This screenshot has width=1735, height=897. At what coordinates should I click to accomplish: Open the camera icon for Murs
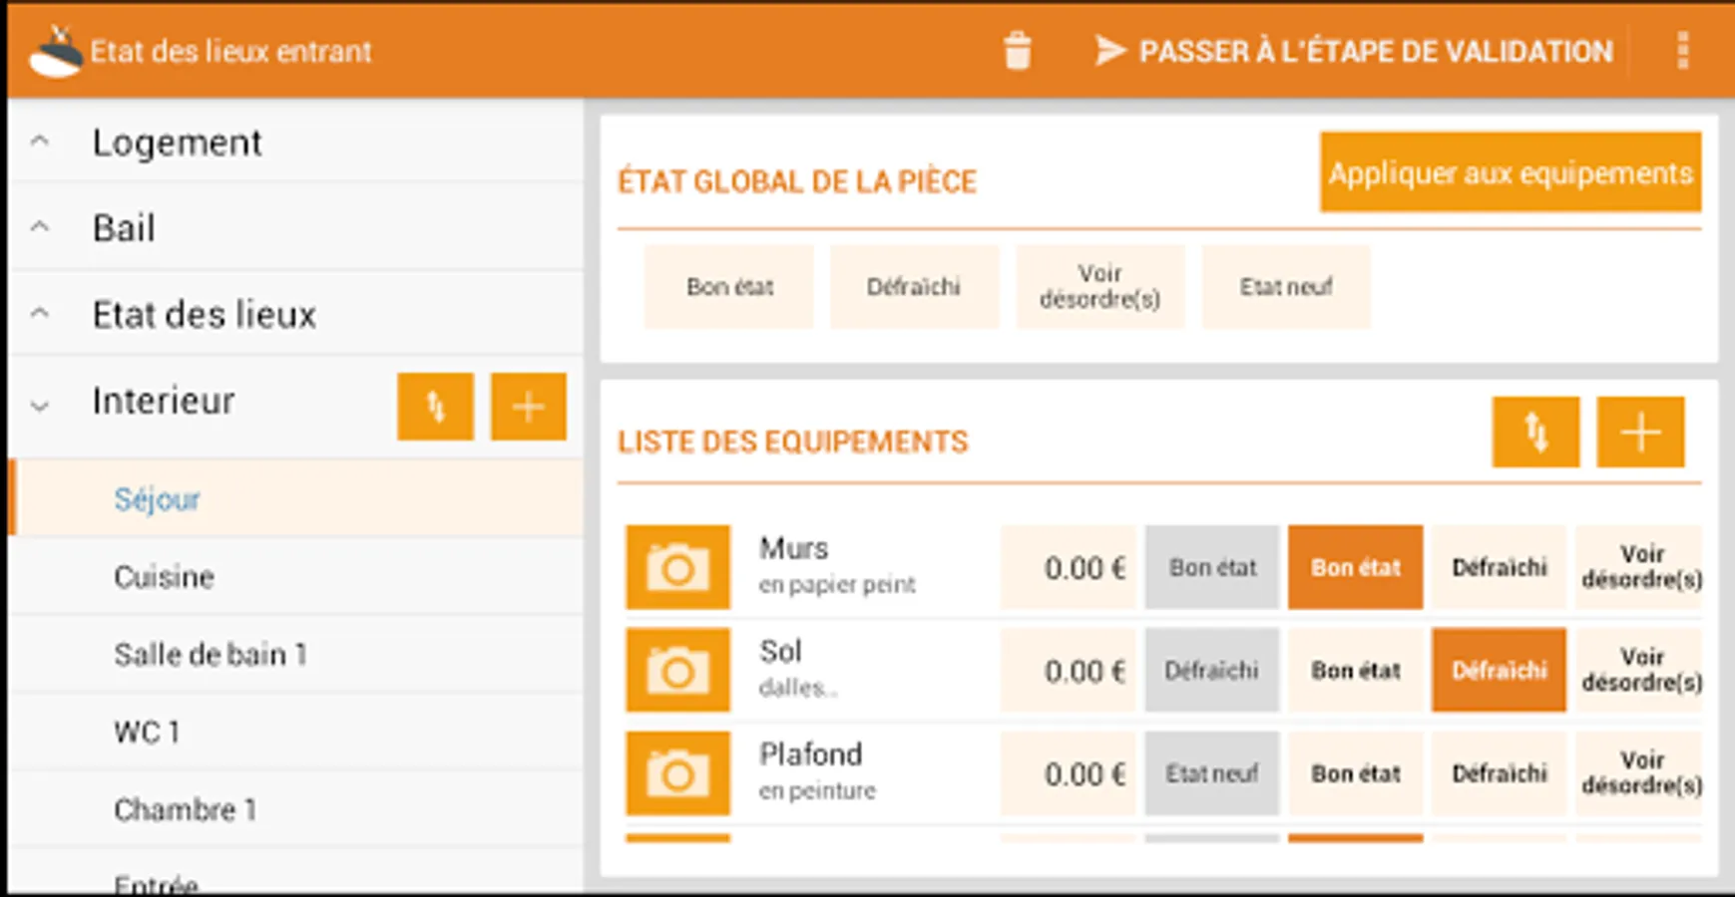coord(677,568)
